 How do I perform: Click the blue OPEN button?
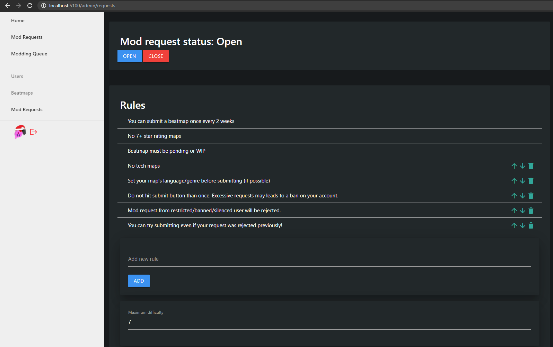[130, 56]
